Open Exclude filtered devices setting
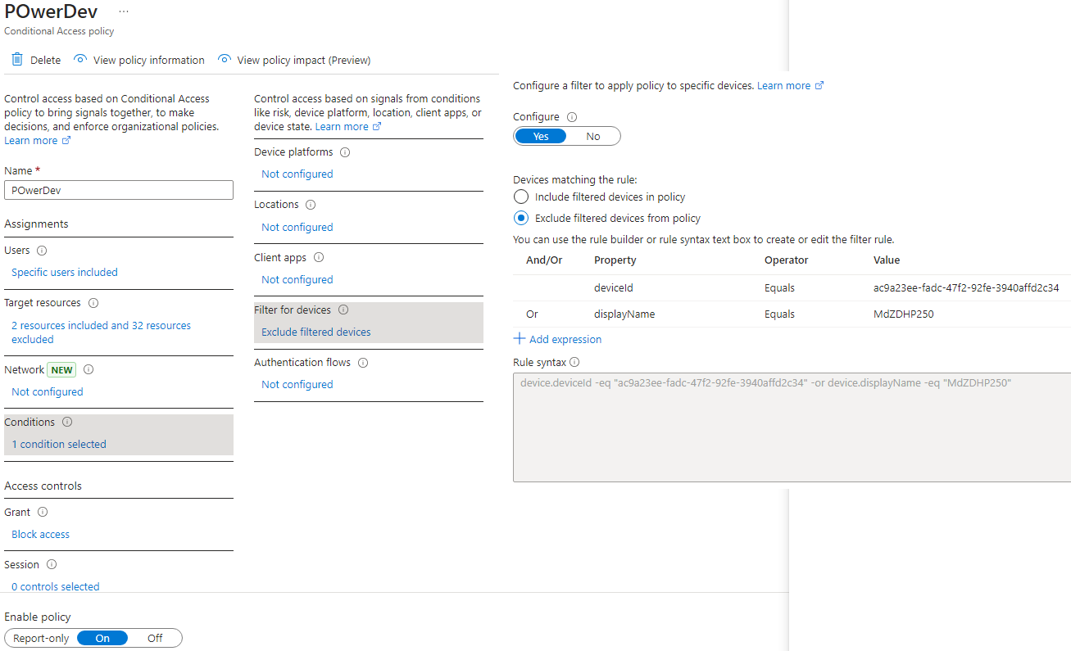 pos(316,332)
